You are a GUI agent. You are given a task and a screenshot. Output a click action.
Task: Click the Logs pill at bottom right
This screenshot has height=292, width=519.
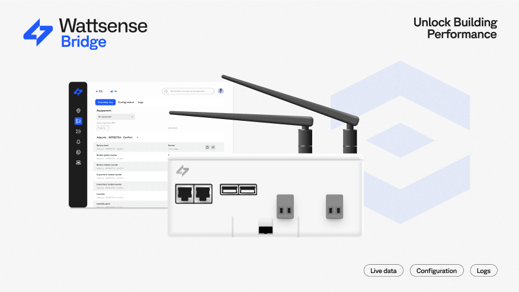pos(483,271)
